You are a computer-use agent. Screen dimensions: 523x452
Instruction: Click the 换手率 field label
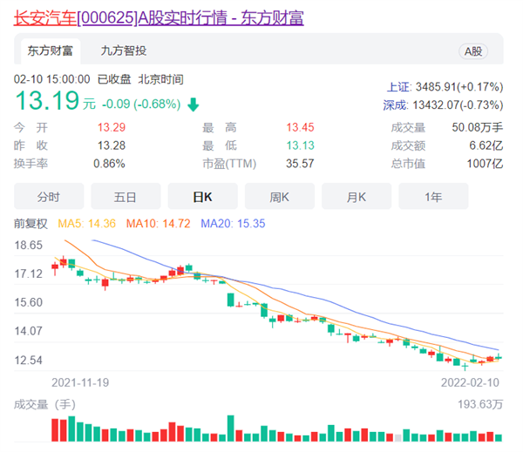point(31,164)
